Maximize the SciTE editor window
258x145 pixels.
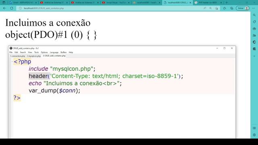point(225,48)
